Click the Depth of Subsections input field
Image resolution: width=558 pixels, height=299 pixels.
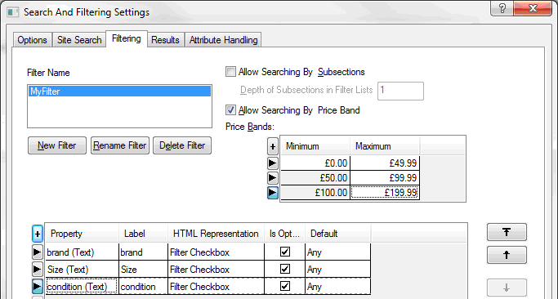(x=400, y=91)
